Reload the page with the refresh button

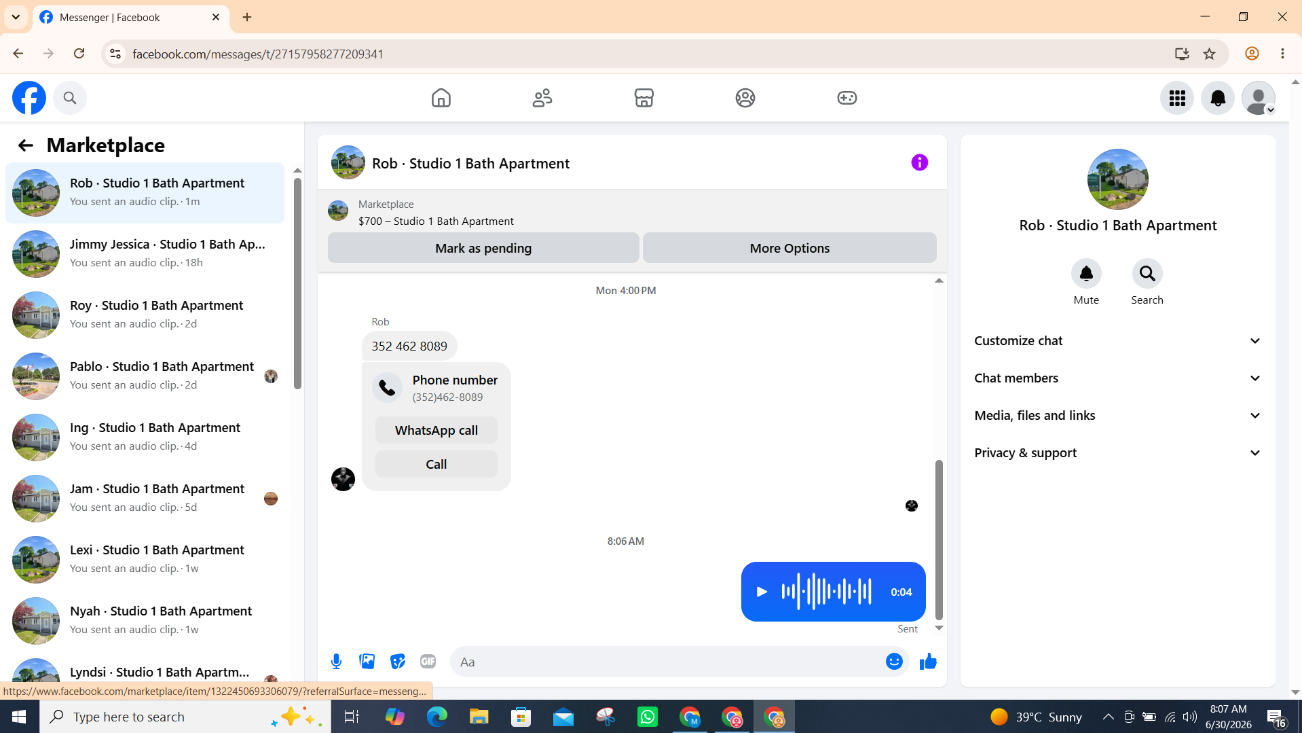point(79,54)
